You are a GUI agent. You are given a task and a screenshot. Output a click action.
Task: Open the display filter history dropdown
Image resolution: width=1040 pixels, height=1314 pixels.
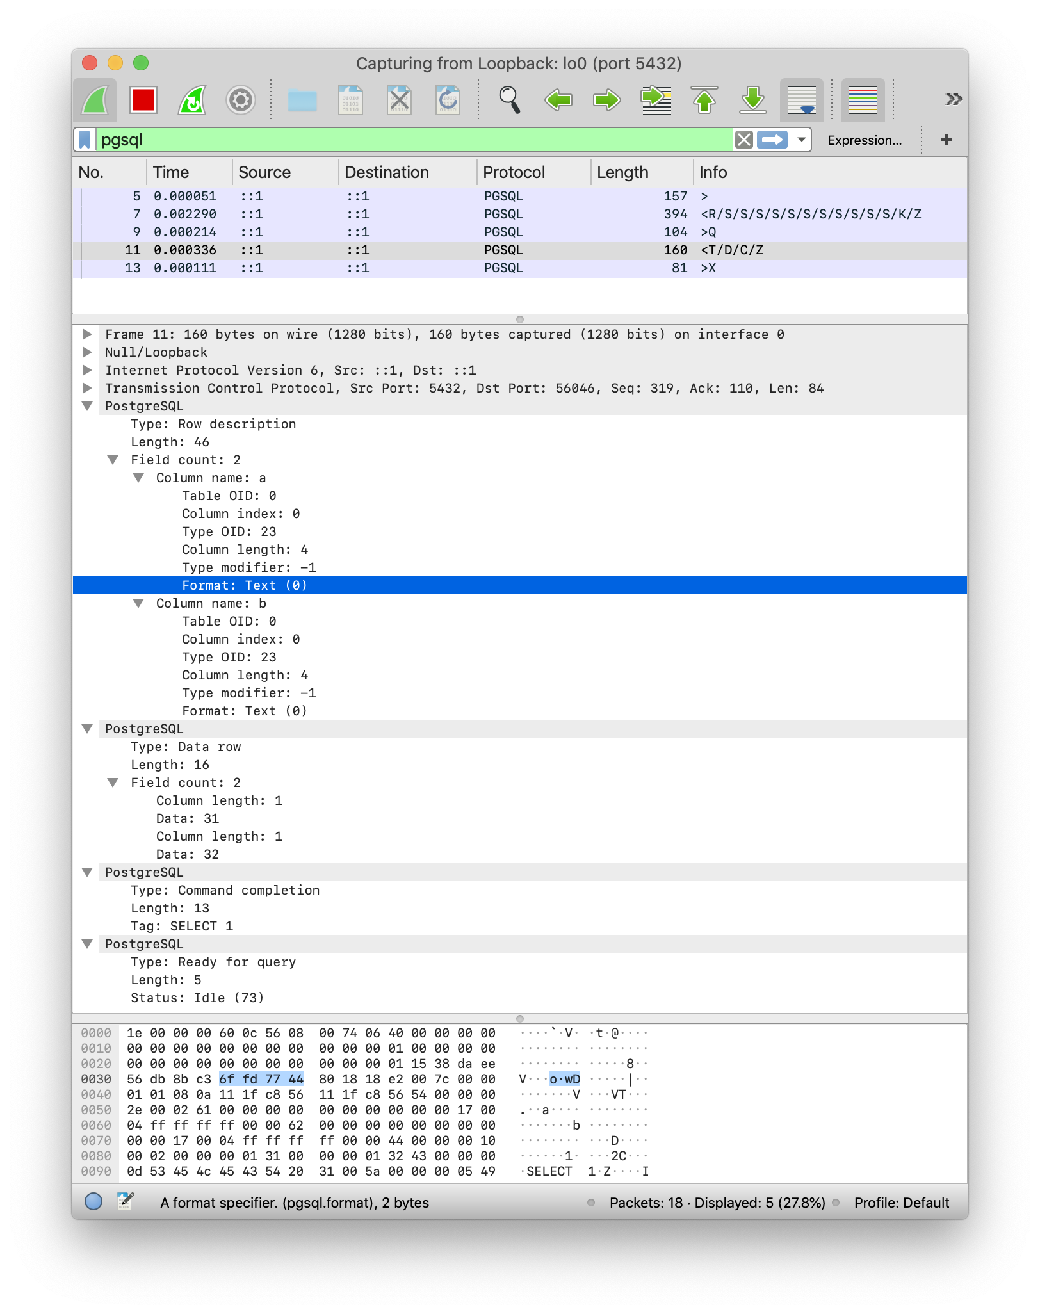click(801, 140)
